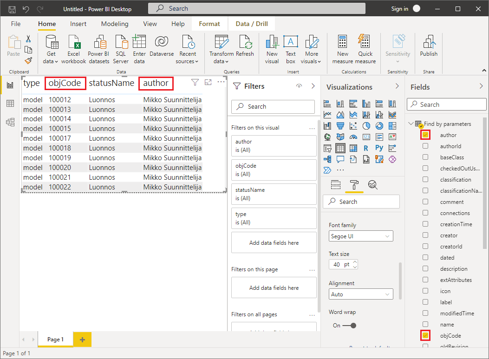
Task: Uncheck the author field checkbox
Action: click(x=425, y=135)
